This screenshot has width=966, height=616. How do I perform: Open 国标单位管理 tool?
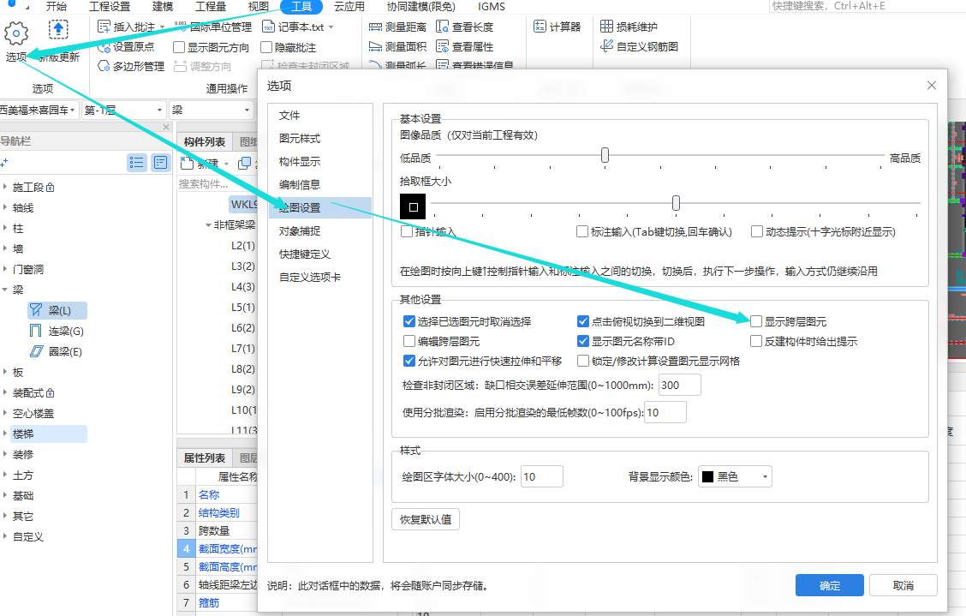coord(213,27)
